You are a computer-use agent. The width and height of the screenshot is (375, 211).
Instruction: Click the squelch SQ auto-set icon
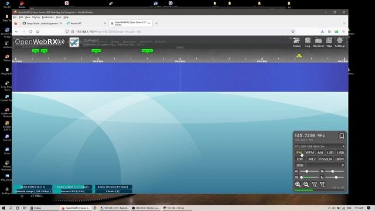coord(297,177)
